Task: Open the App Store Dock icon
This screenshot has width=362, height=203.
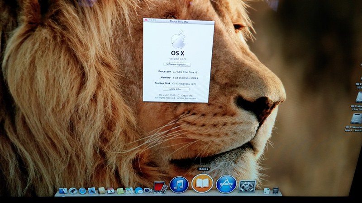Action: click(226, 184)
